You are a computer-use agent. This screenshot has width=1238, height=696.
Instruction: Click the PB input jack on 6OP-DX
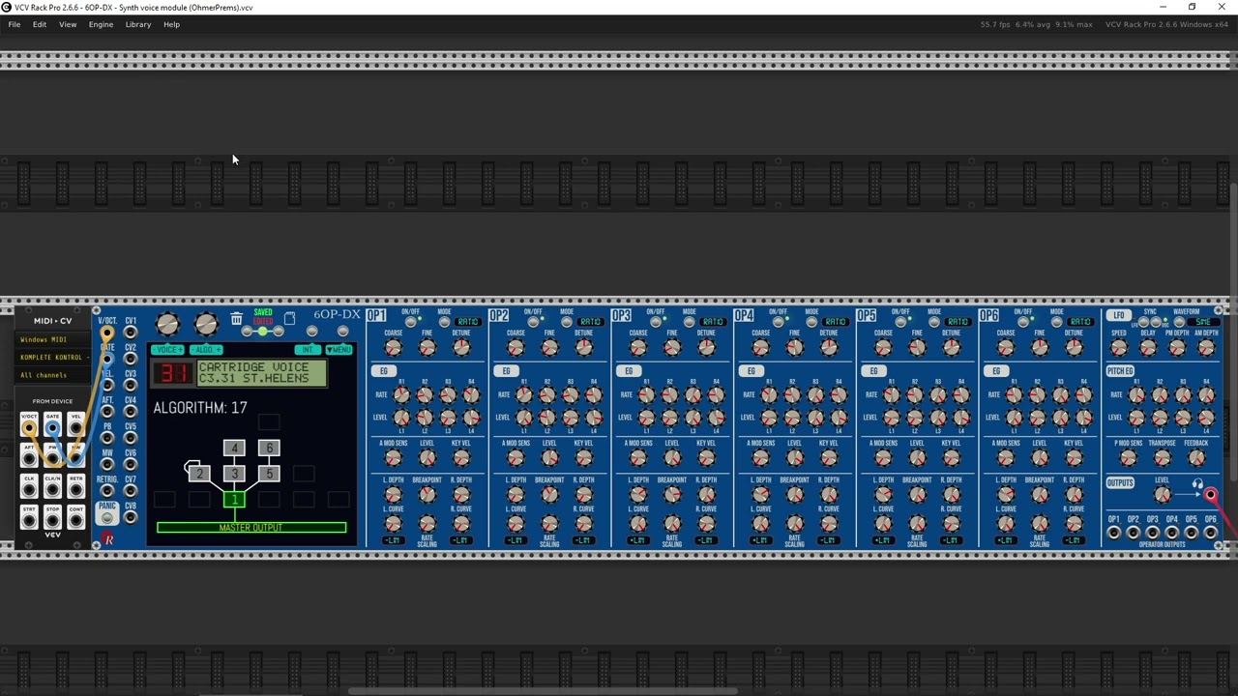click(107, 438)
